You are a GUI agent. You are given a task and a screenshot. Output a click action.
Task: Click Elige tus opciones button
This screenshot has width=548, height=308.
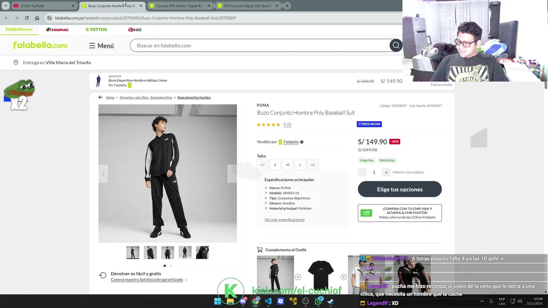point(400,189)
